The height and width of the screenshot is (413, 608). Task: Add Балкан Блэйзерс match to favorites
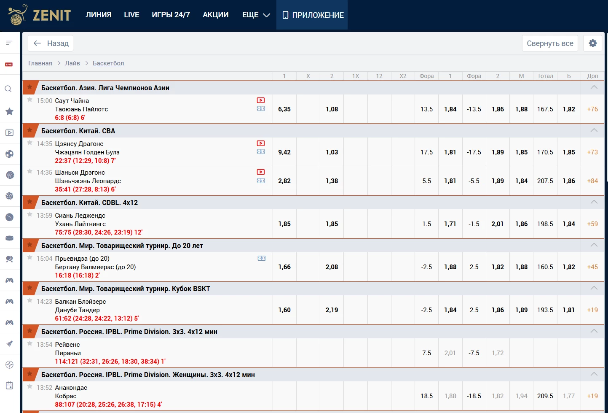pyautogui.click(x=30, y=301)
